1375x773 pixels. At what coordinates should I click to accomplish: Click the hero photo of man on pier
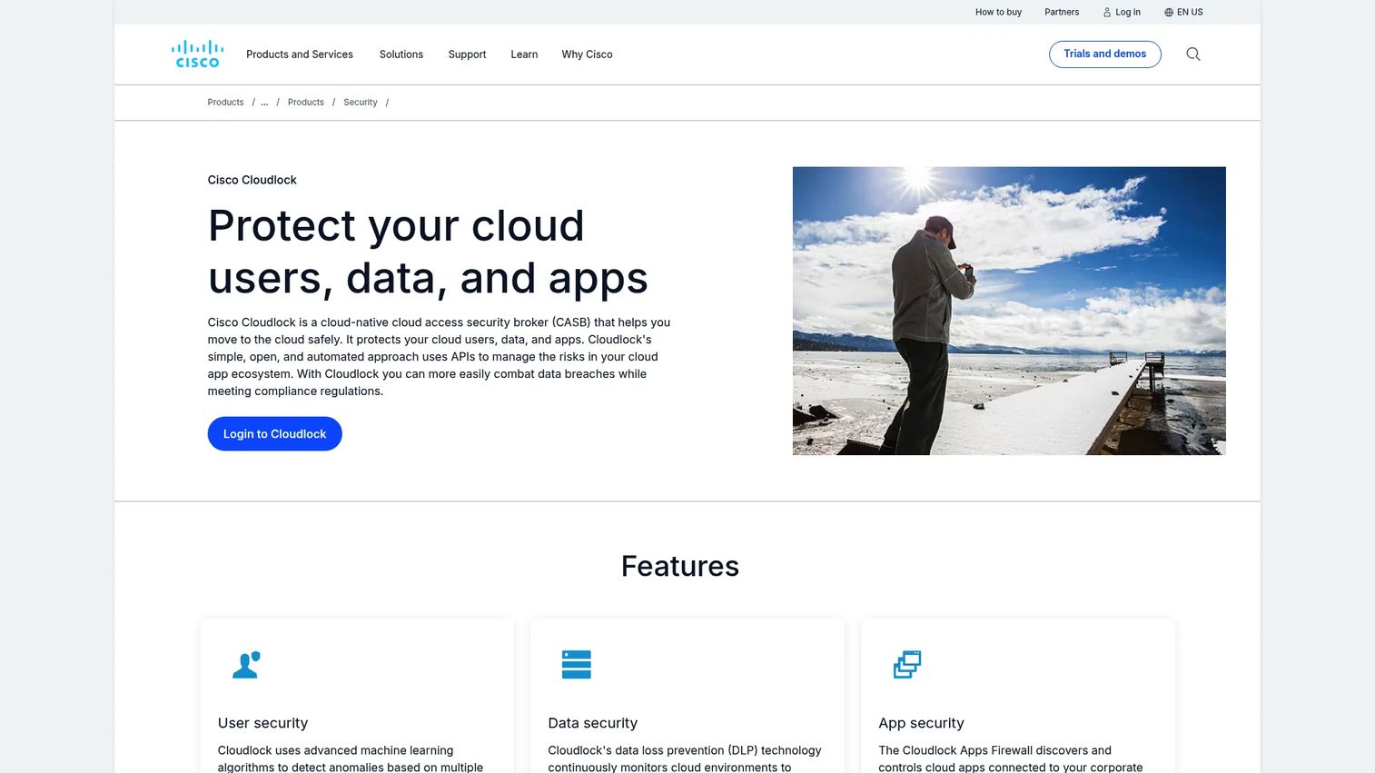[x=1009, y=311]
